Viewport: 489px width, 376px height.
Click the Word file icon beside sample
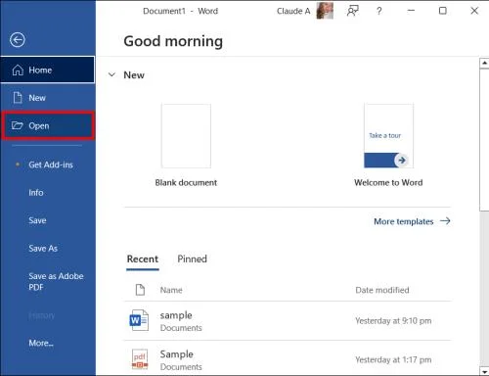pos(139,320)
